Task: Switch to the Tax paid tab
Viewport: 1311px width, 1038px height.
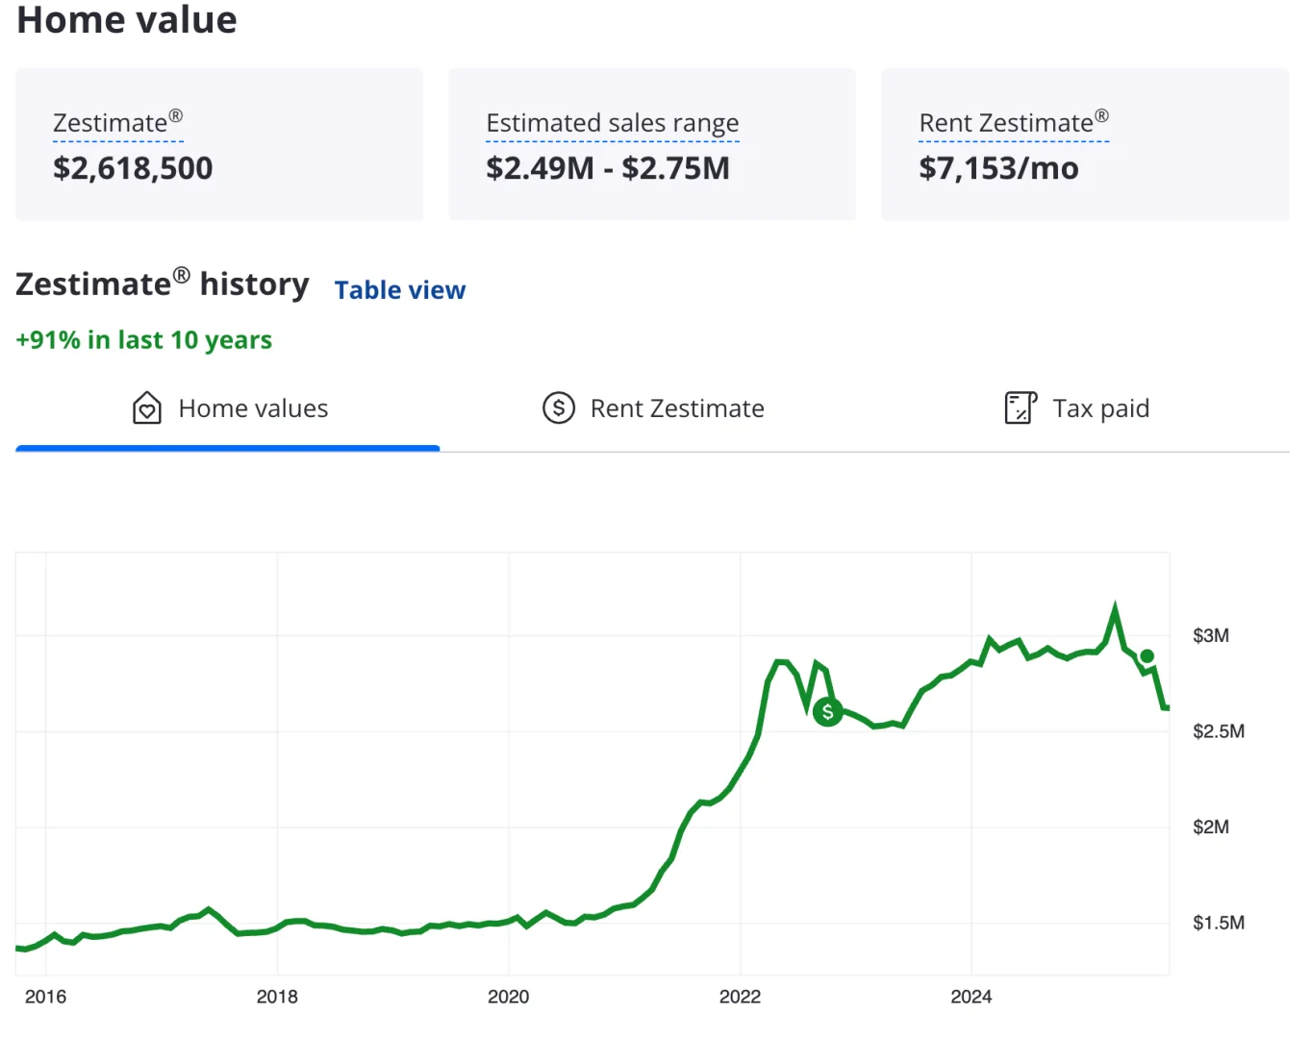Action: pyautogui.click(x=1099, y=408)
